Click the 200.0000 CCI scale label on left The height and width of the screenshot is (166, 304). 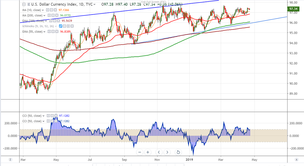(11, 123)
